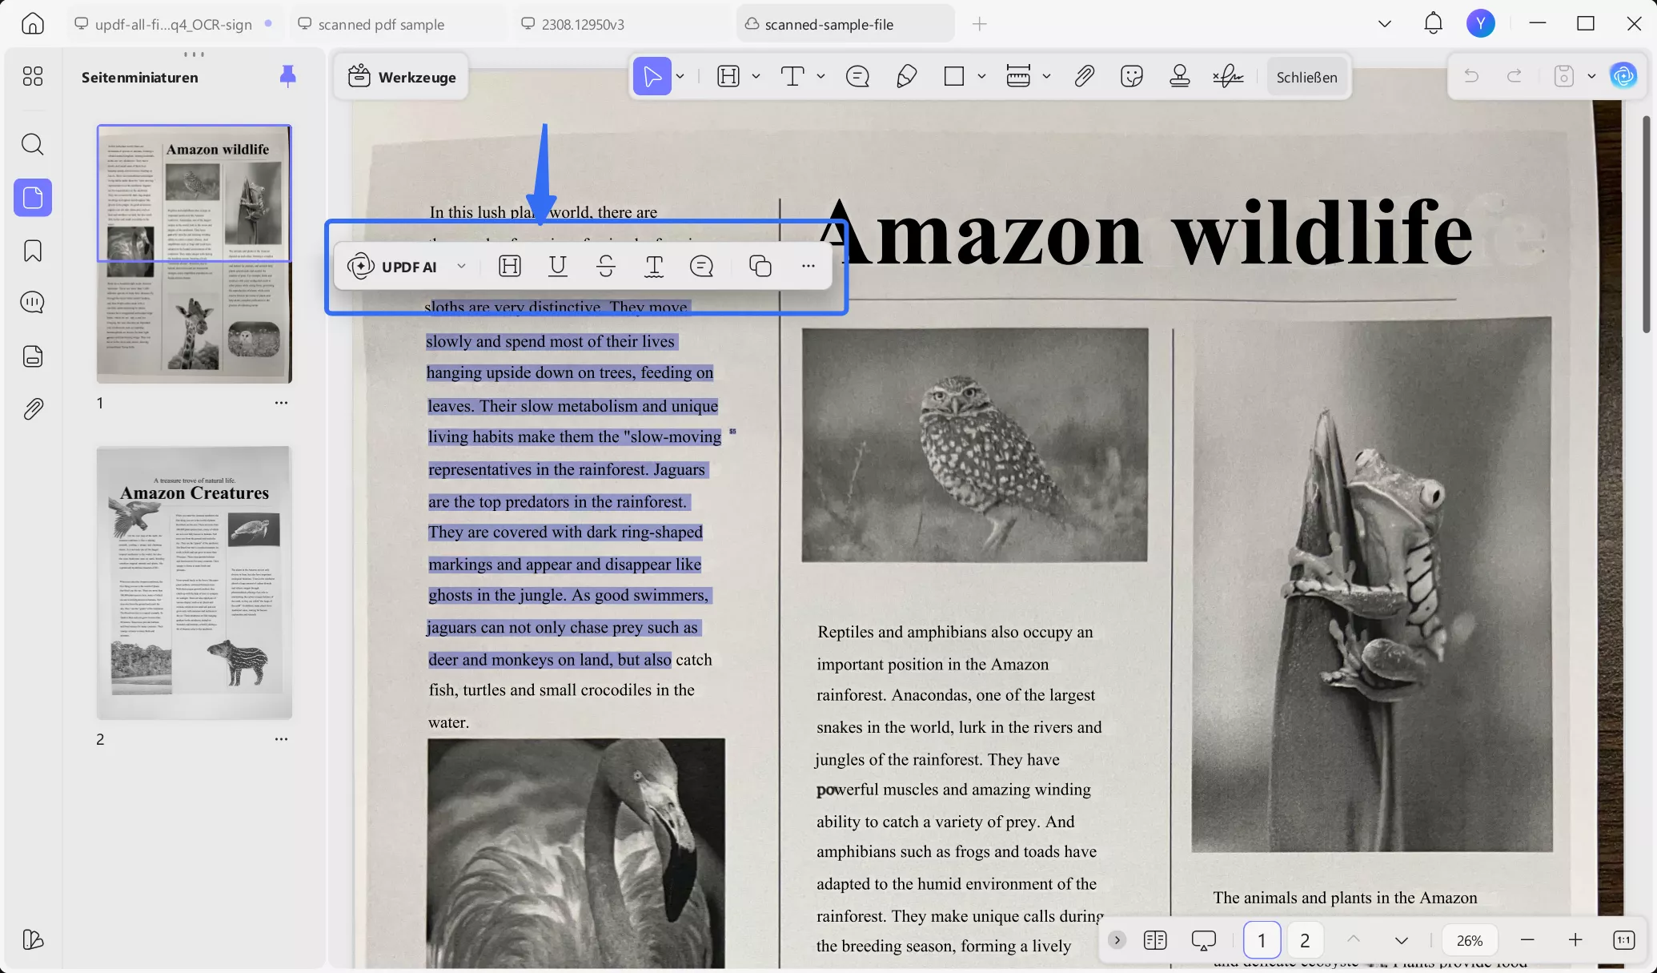Select the pencil drawing tool
1657x973 pixels.
coord(906,77)
